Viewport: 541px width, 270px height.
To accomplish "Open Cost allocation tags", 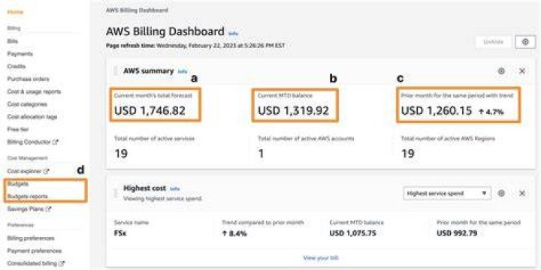I will tap(32, 117).
